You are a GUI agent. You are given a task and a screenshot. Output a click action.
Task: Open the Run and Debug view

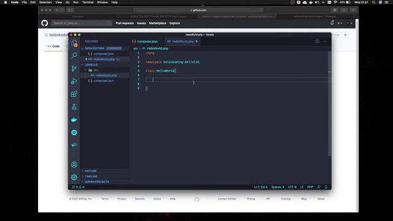[74, 81]
